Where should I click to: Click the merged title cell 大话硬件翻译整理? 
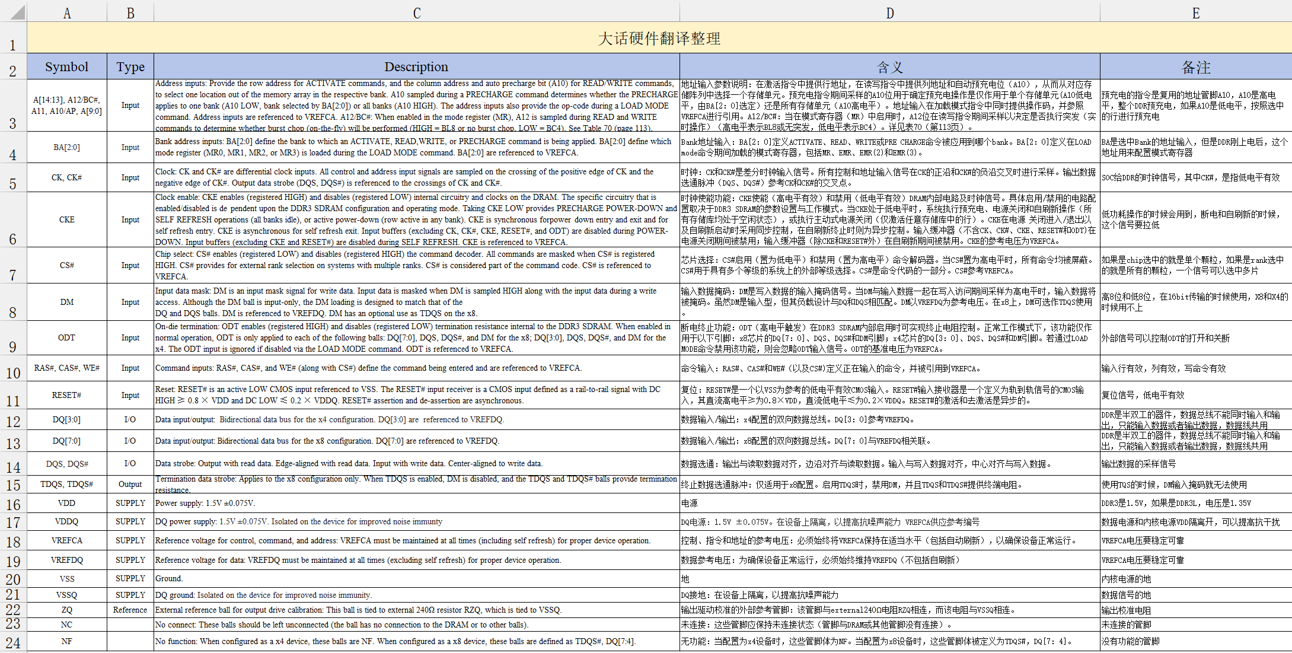pos(659,39)
